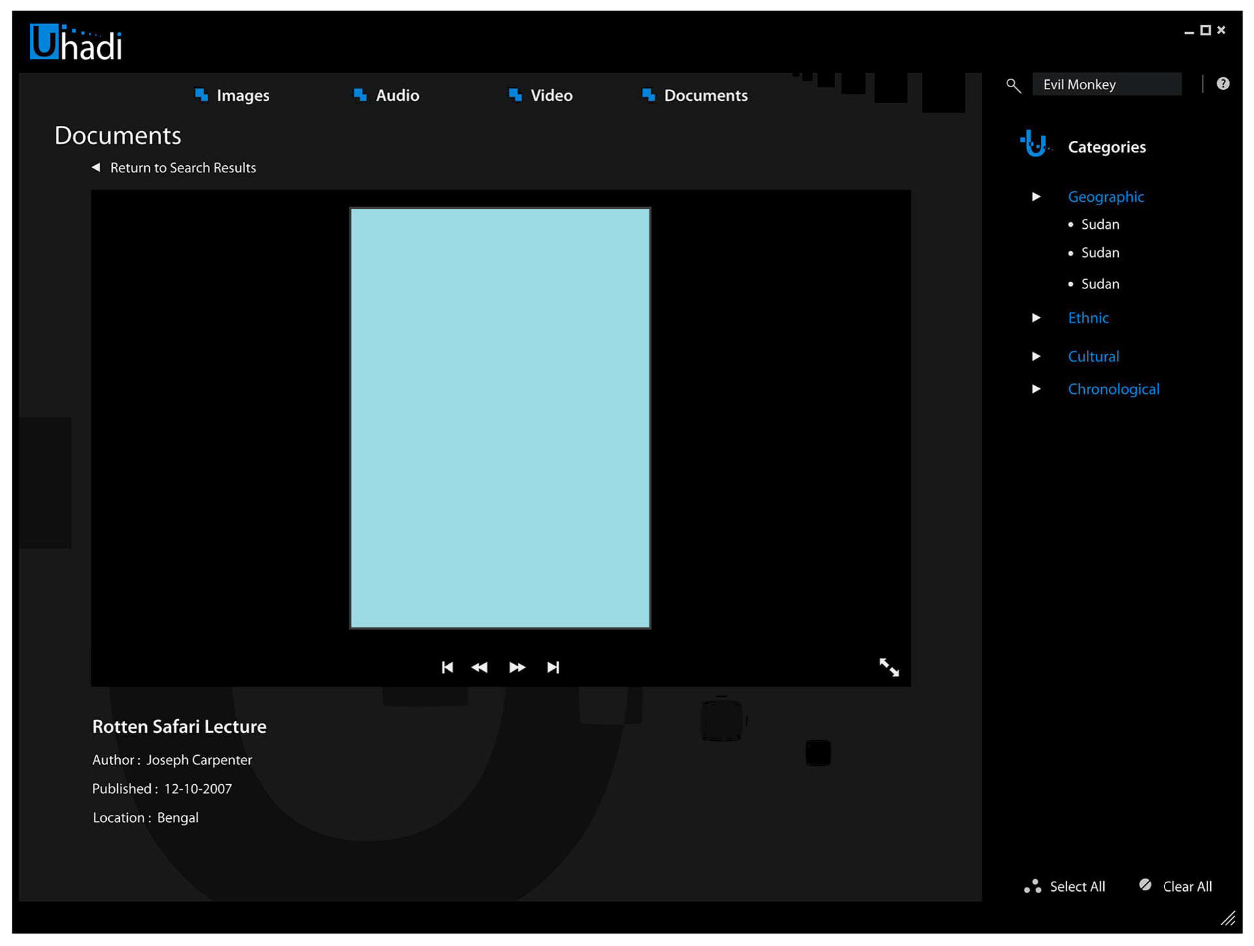Open the Ethnic category link
Viewport: 1254px width, 946px height.
pyautogui.click(x=1088, y=317)
